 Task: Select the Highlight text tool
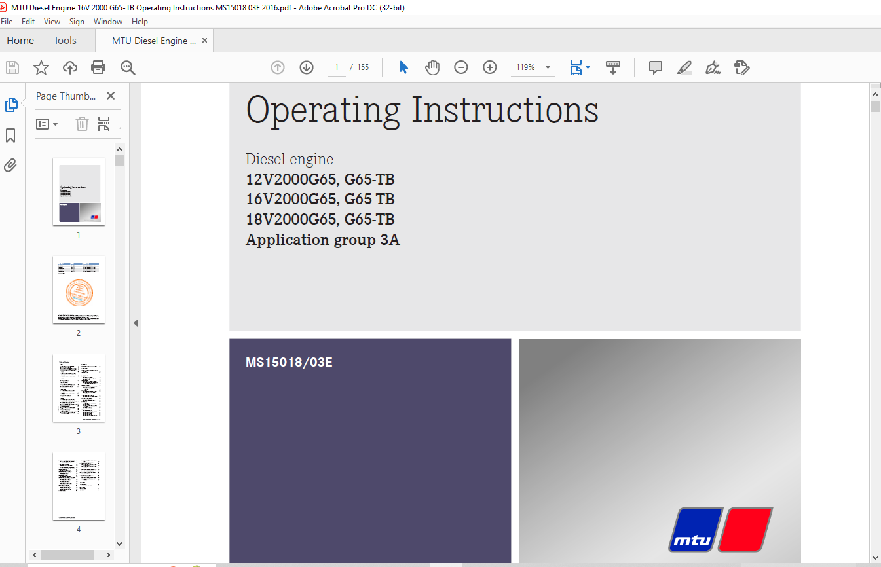click(684, 67)
